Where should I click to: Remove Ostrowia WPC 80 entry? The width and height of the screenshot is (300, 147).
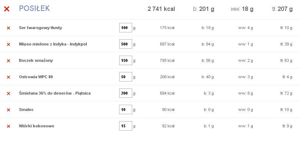point(8,77)
